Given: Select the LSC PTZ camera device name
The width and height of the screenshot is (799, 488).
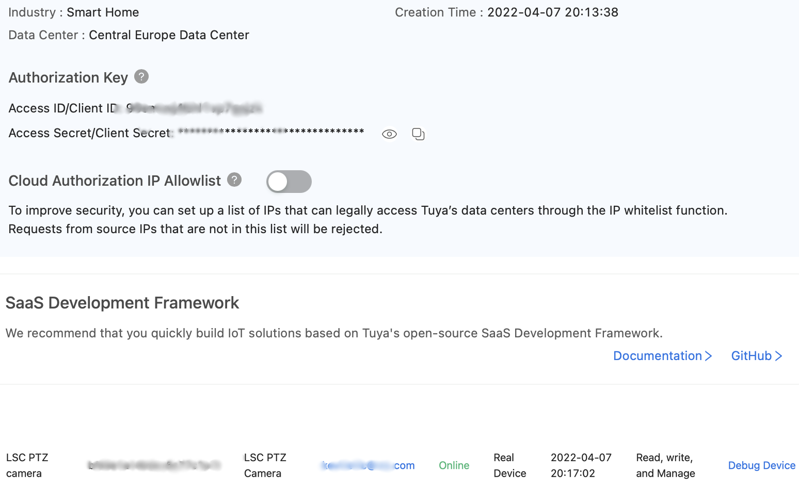Looking at the screenshot, I should pyautogui.click(x=27, y=465).
